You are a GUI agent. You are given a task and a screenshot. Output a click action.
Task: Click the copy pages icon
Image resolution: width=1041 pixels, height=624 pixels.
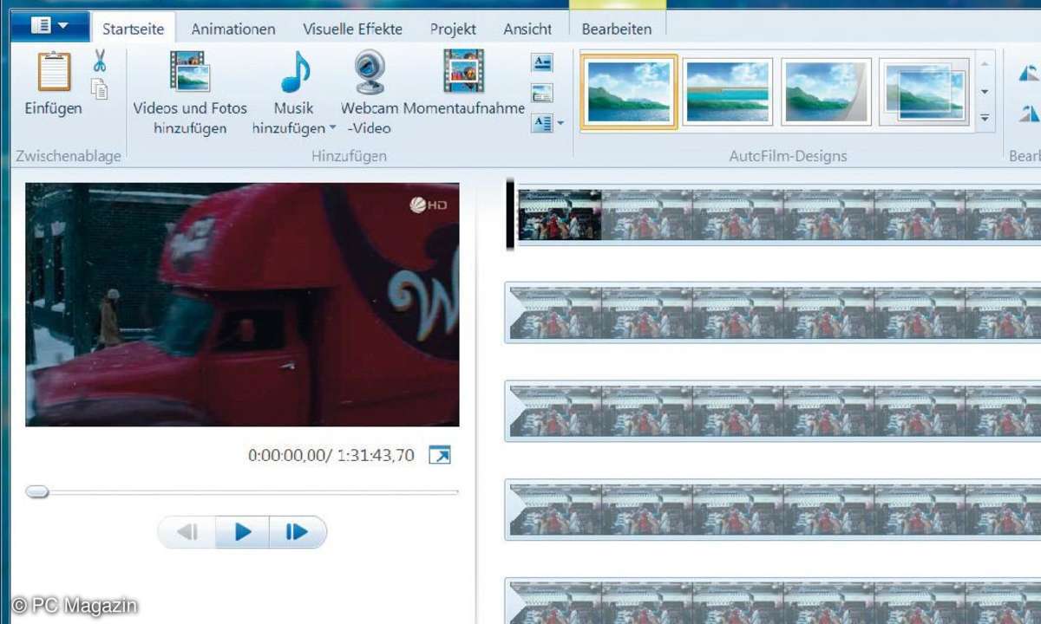pyautogui.click(x=100, y=88)
